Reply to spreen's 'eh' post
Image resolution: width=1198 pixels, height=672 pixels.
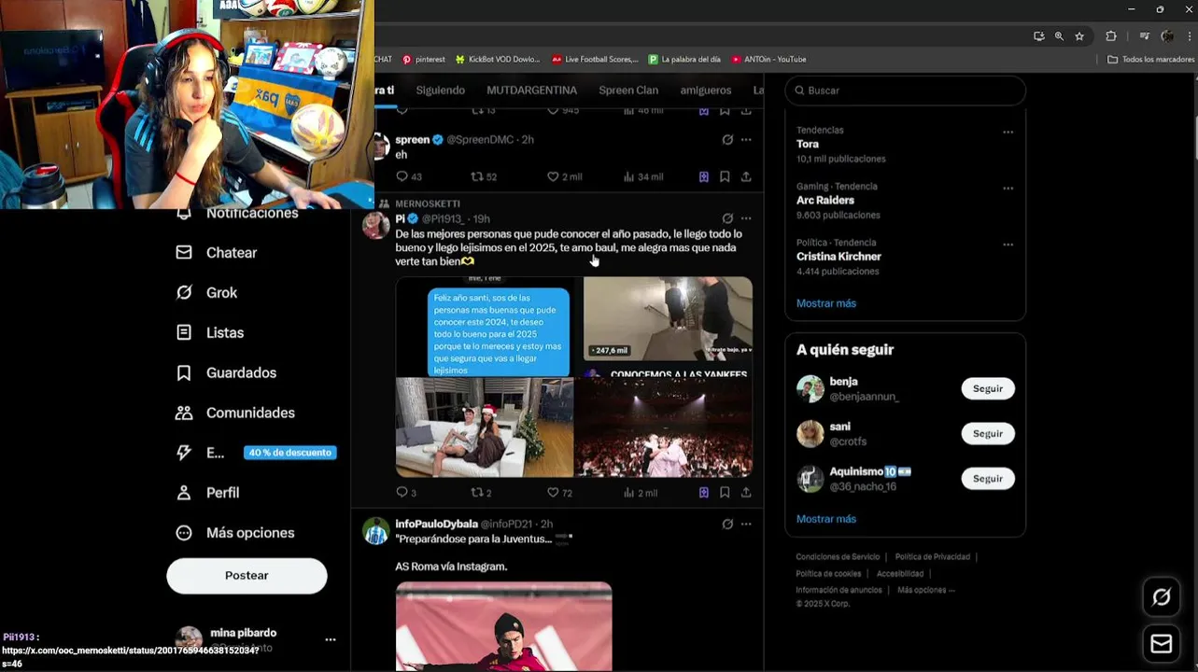click(402, 176)
